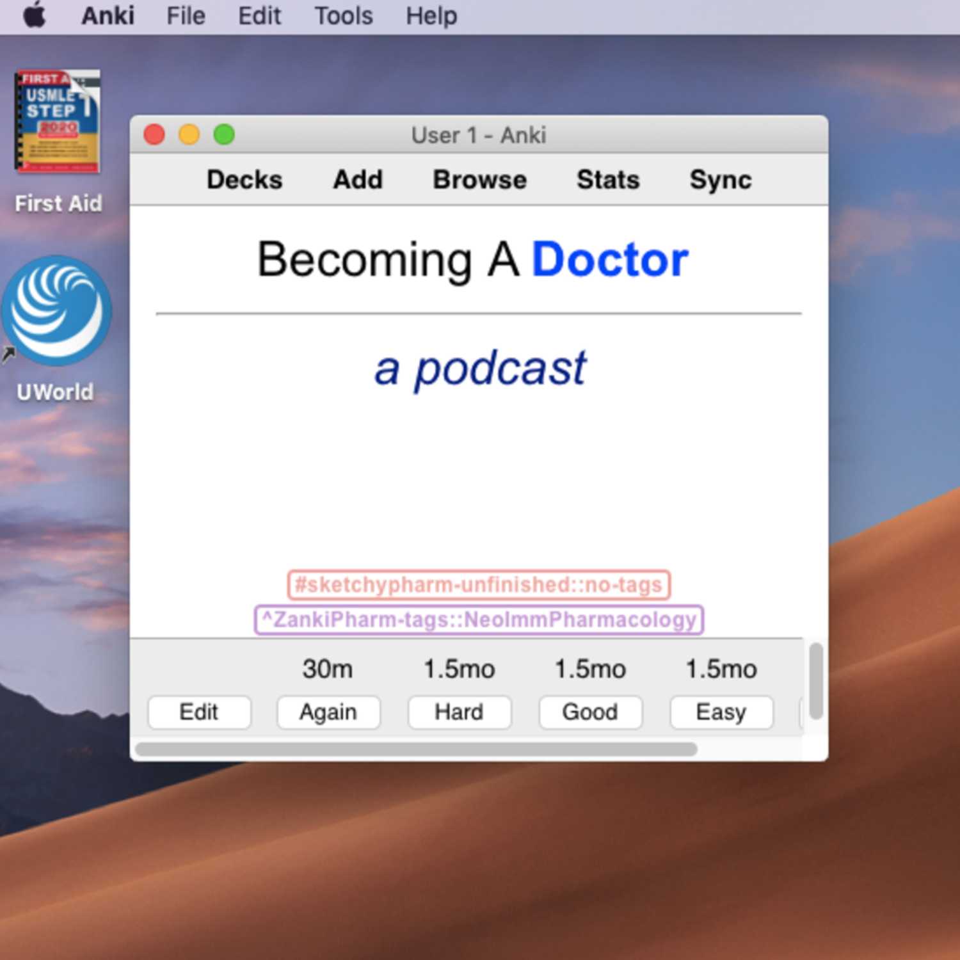Viewport: 960px width, 960px height.
Task: Rate the card as Easy
Action: pos(721,712)
